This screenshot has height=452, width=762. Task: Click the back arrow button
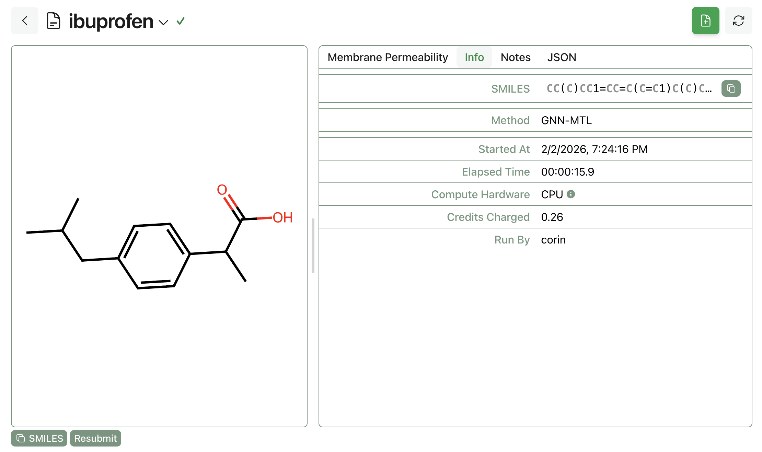[x=25, y=21]
